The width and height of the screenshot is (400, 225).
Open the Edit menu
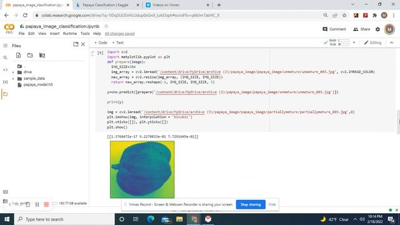[31, 34]
